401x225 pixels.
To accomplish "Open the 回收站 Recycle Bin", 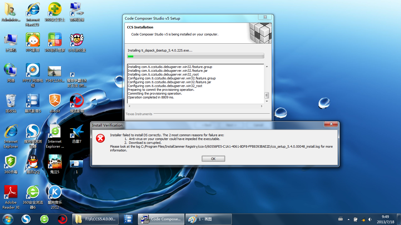I will point(11,103).
